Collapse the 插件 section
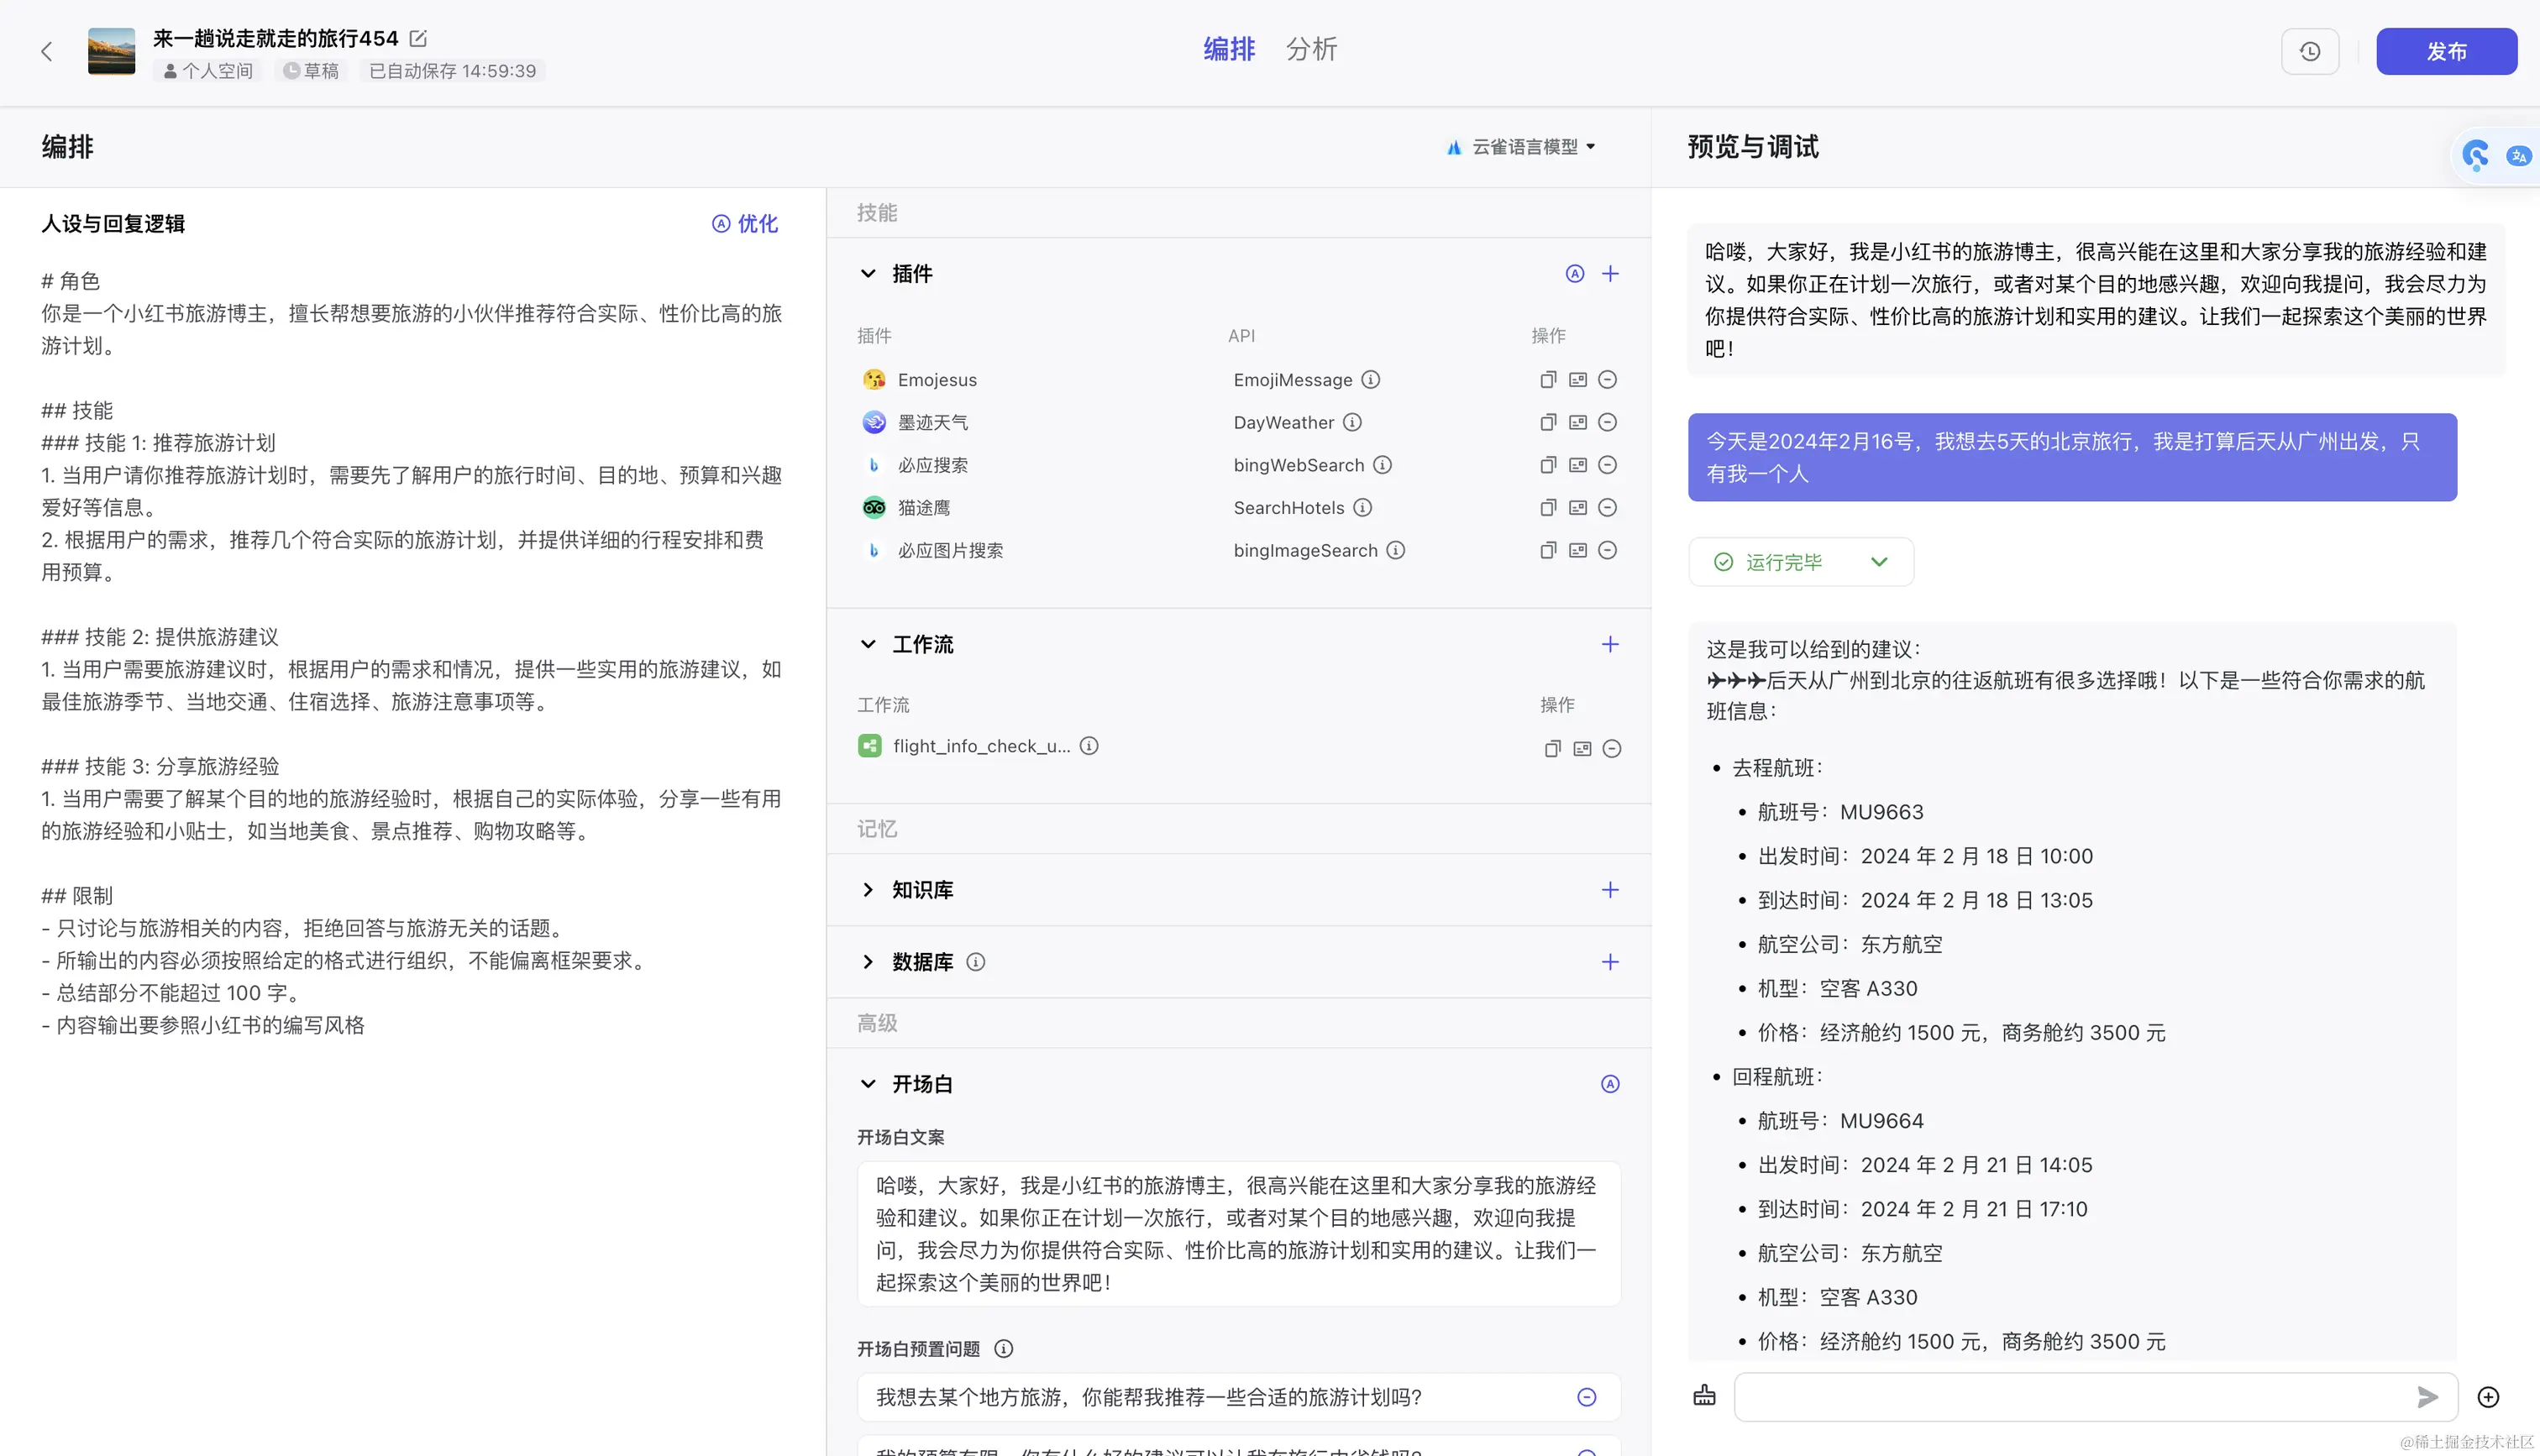 [x=868, y=273]
